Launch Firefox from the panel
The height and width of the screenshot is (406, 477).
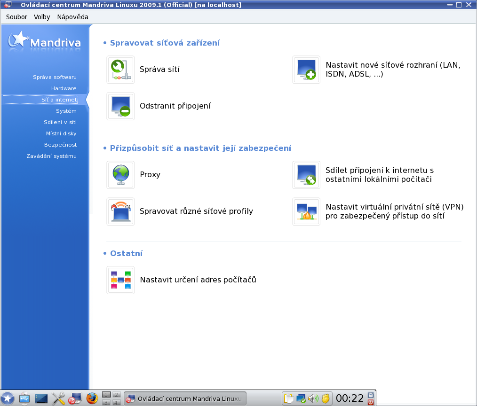(92, 398)
